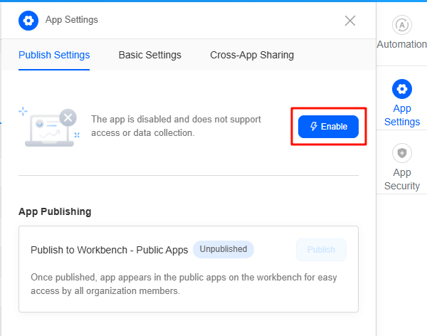Image resolution: width=427 pixels, height=336 pixels.
Task: Switch to the Basic Settings tab
Action: click(149, 55)
